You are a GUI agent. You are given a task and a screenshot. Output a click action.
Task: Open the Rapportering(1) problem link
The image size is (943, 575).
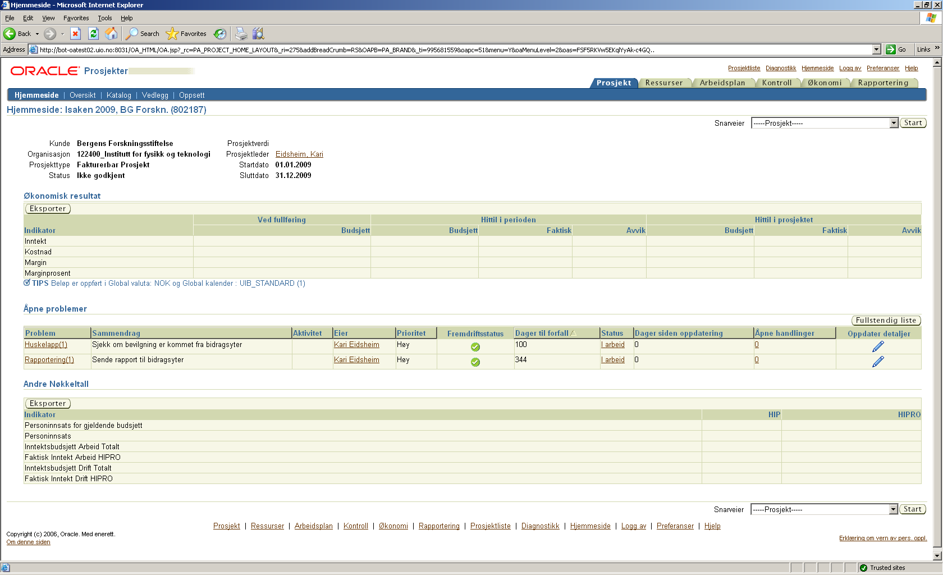pos(49,359)
